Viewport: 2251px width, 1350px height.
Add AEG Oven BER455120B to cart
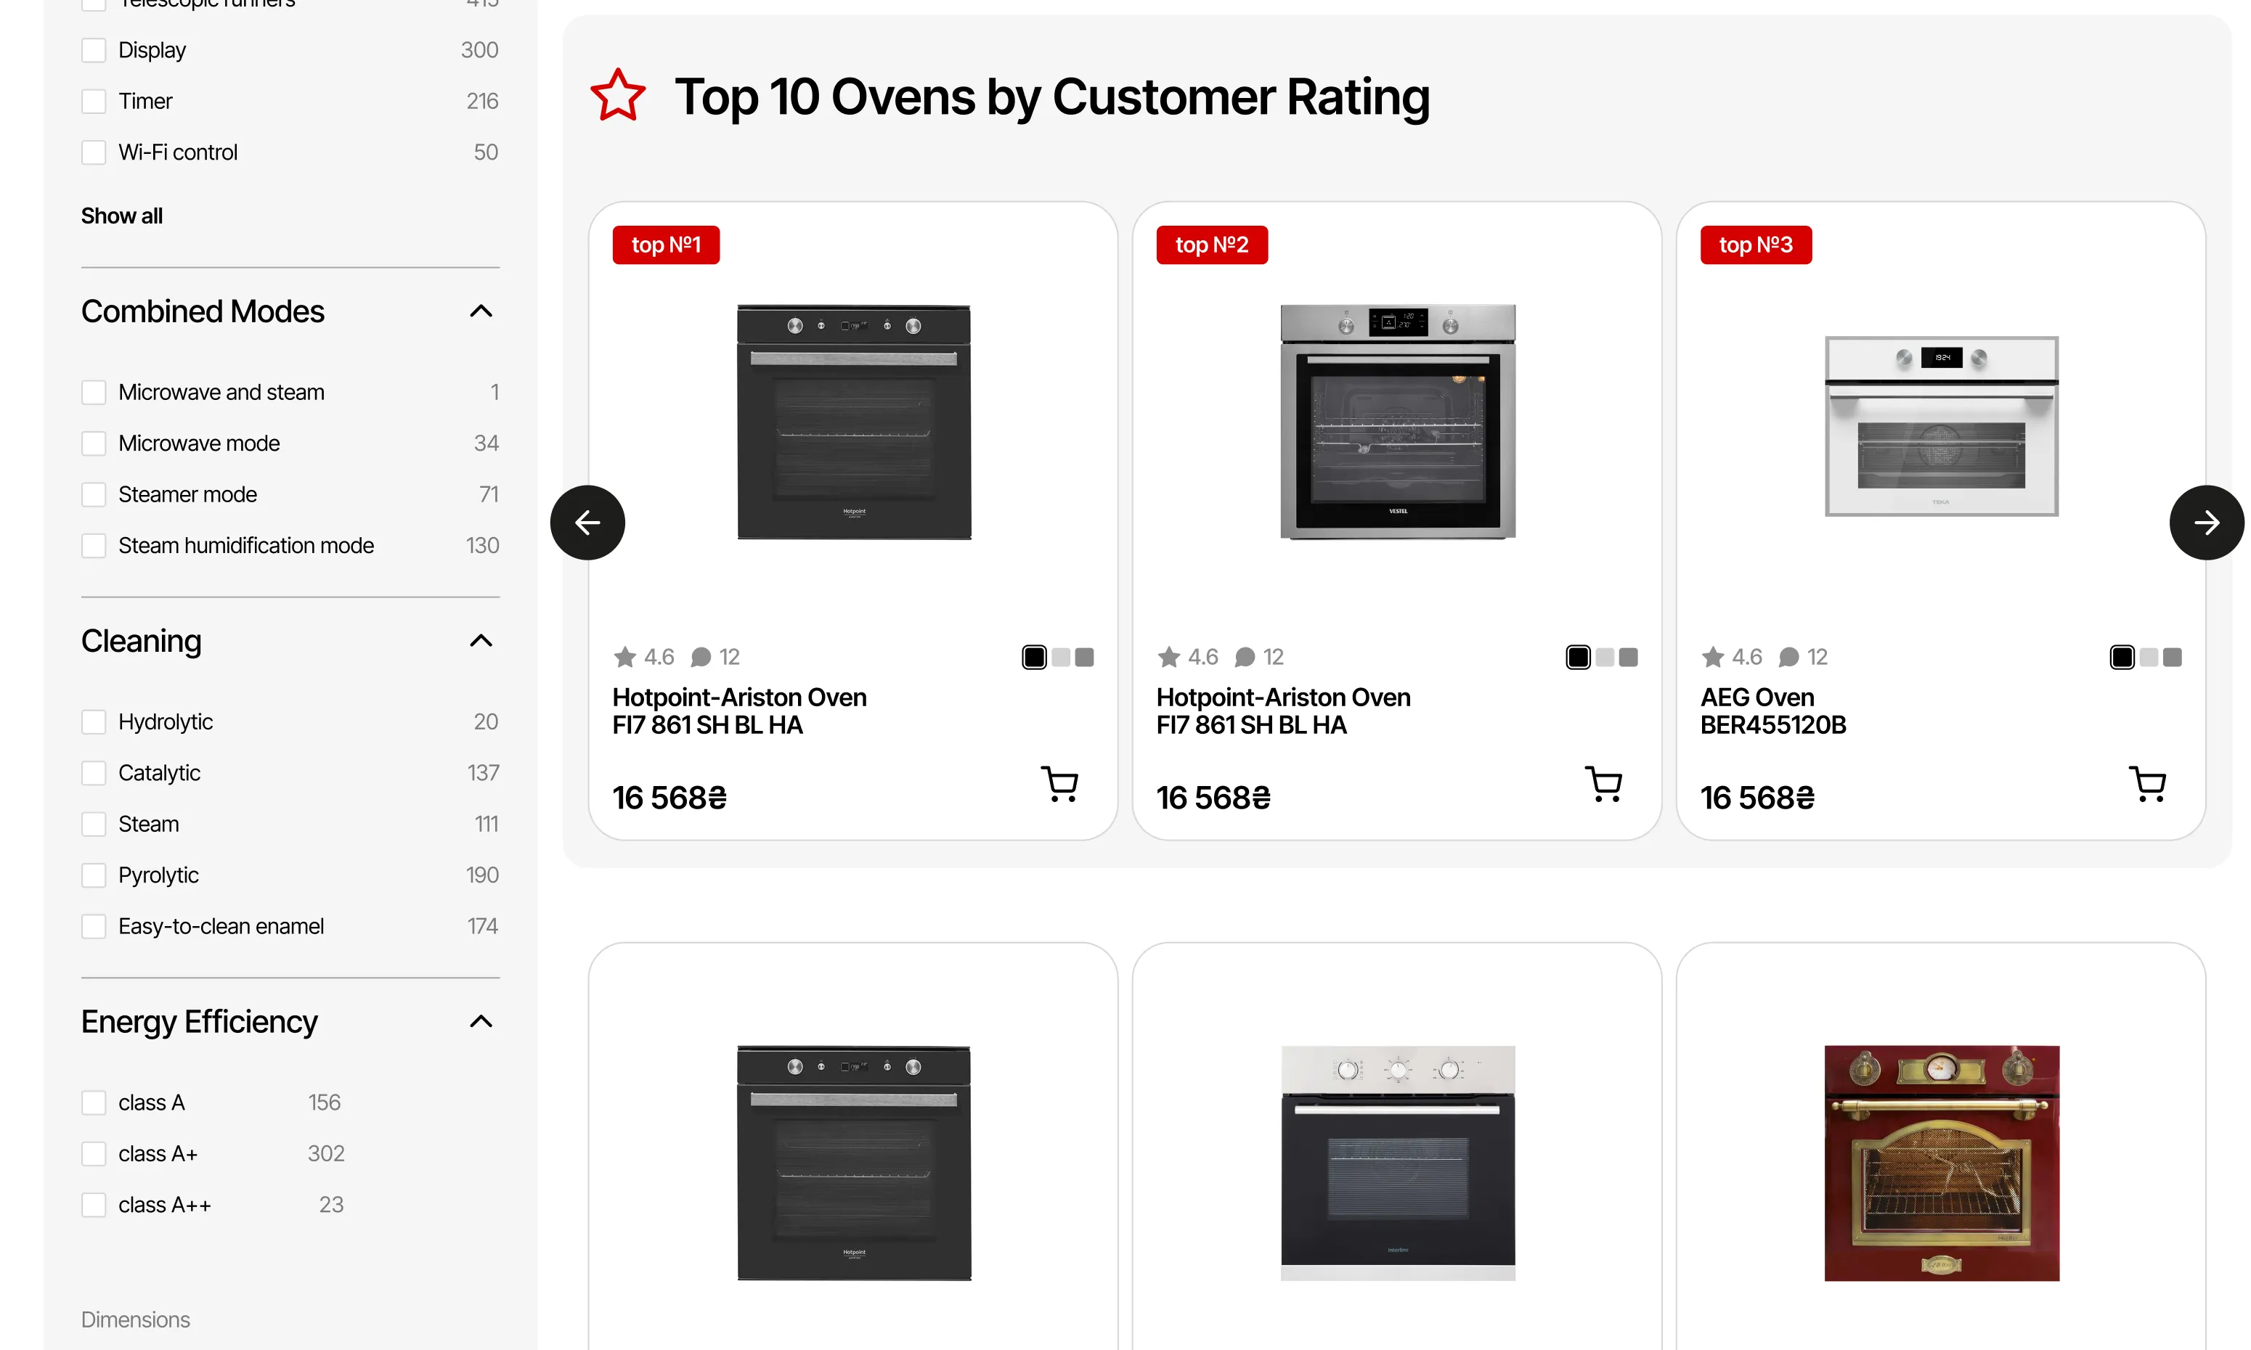click(x=2147, y=784)
